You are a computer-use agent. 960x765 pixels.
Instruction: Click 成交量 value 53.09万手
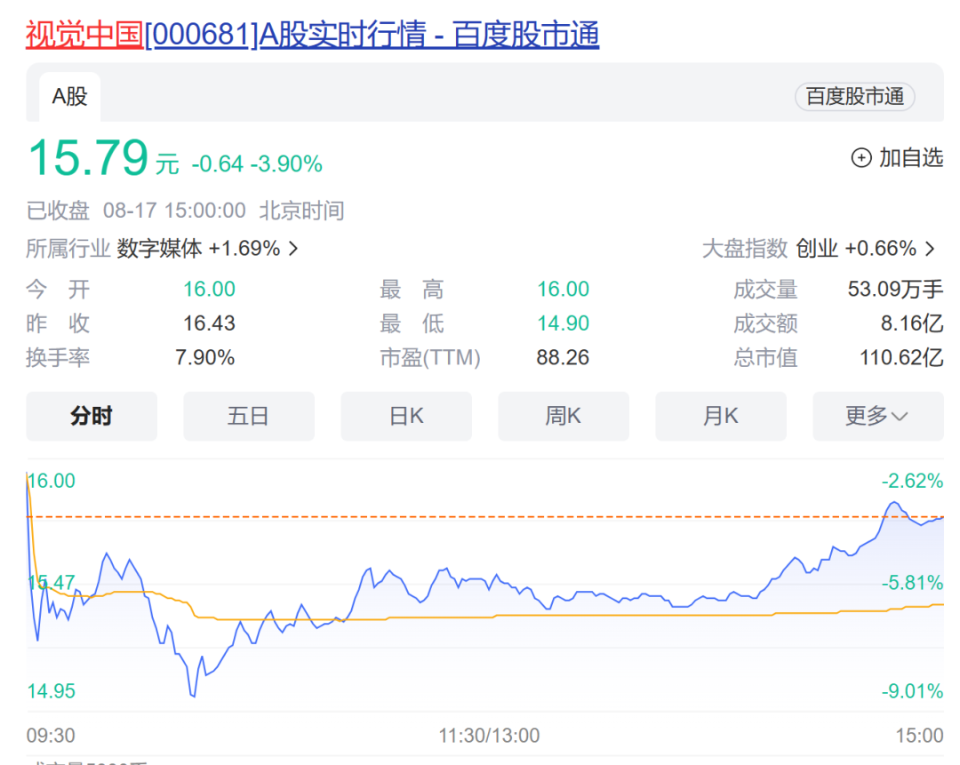tap(896, 289)
